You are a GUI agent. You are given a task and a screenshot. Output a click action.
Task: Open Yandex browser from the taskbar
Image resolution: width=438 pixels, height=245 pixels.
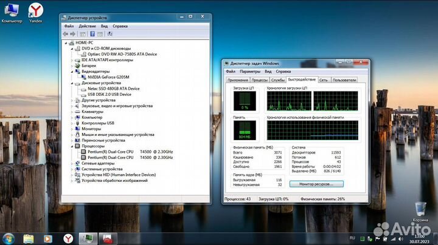(68, 239)
